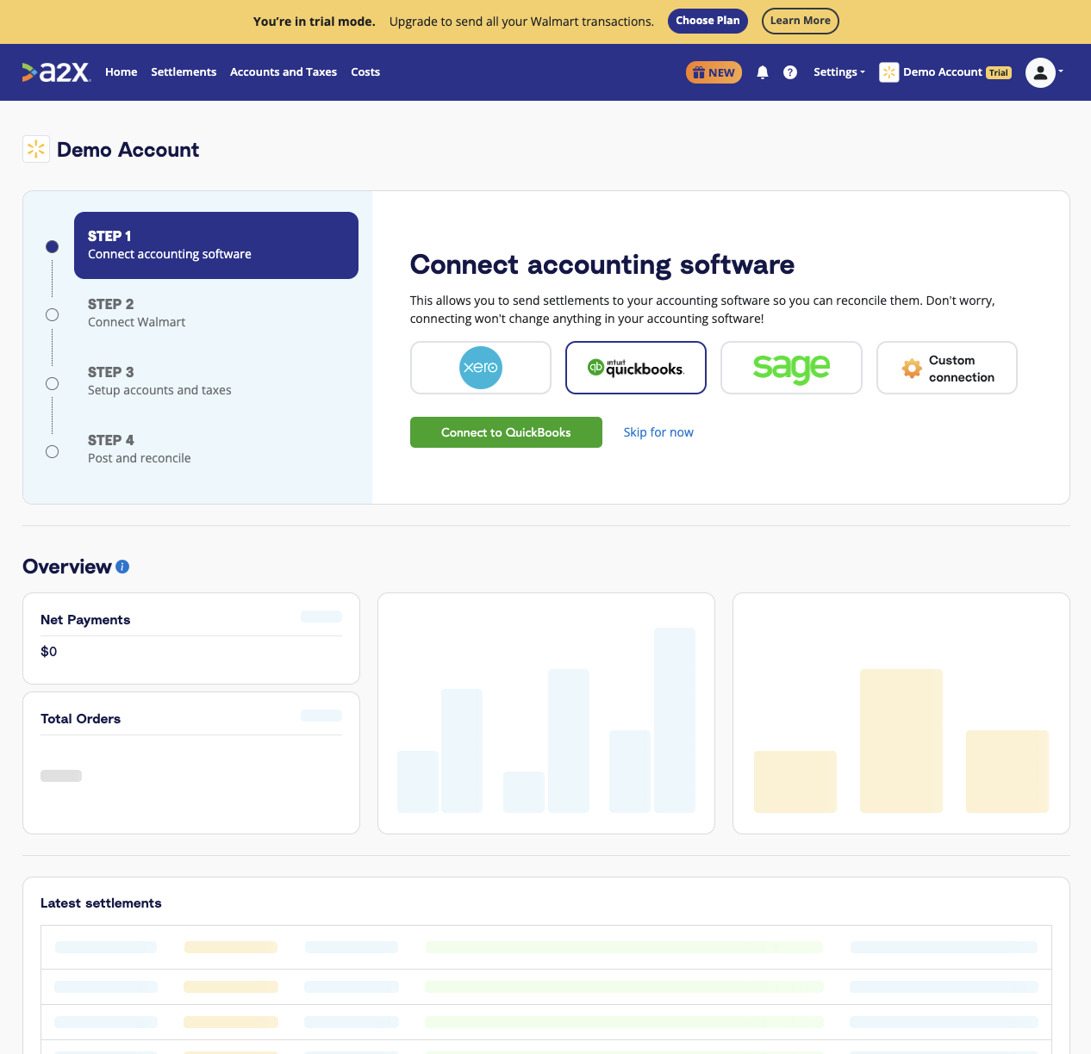The image size is (1091, 1054).
Task: Open the Settlements menu item
Action: click(184, 72)
